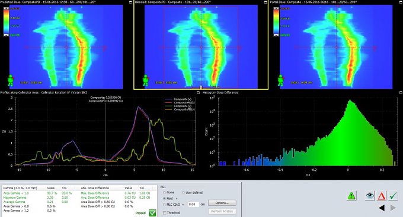Click the green checkmark approve icon
Screen dimensions: 403x217
click(x=394, y=196)
